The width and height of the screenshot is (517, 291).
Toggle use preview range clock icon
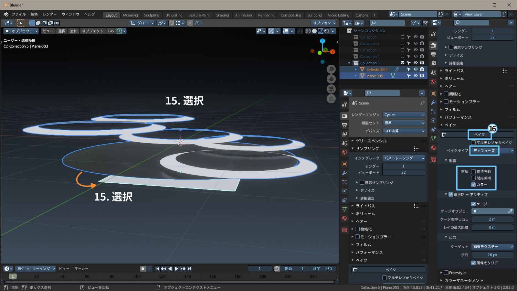(277, 269)
